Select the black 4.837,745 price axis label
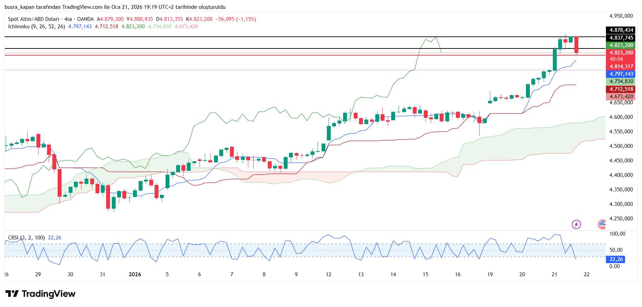 point(621,38)
